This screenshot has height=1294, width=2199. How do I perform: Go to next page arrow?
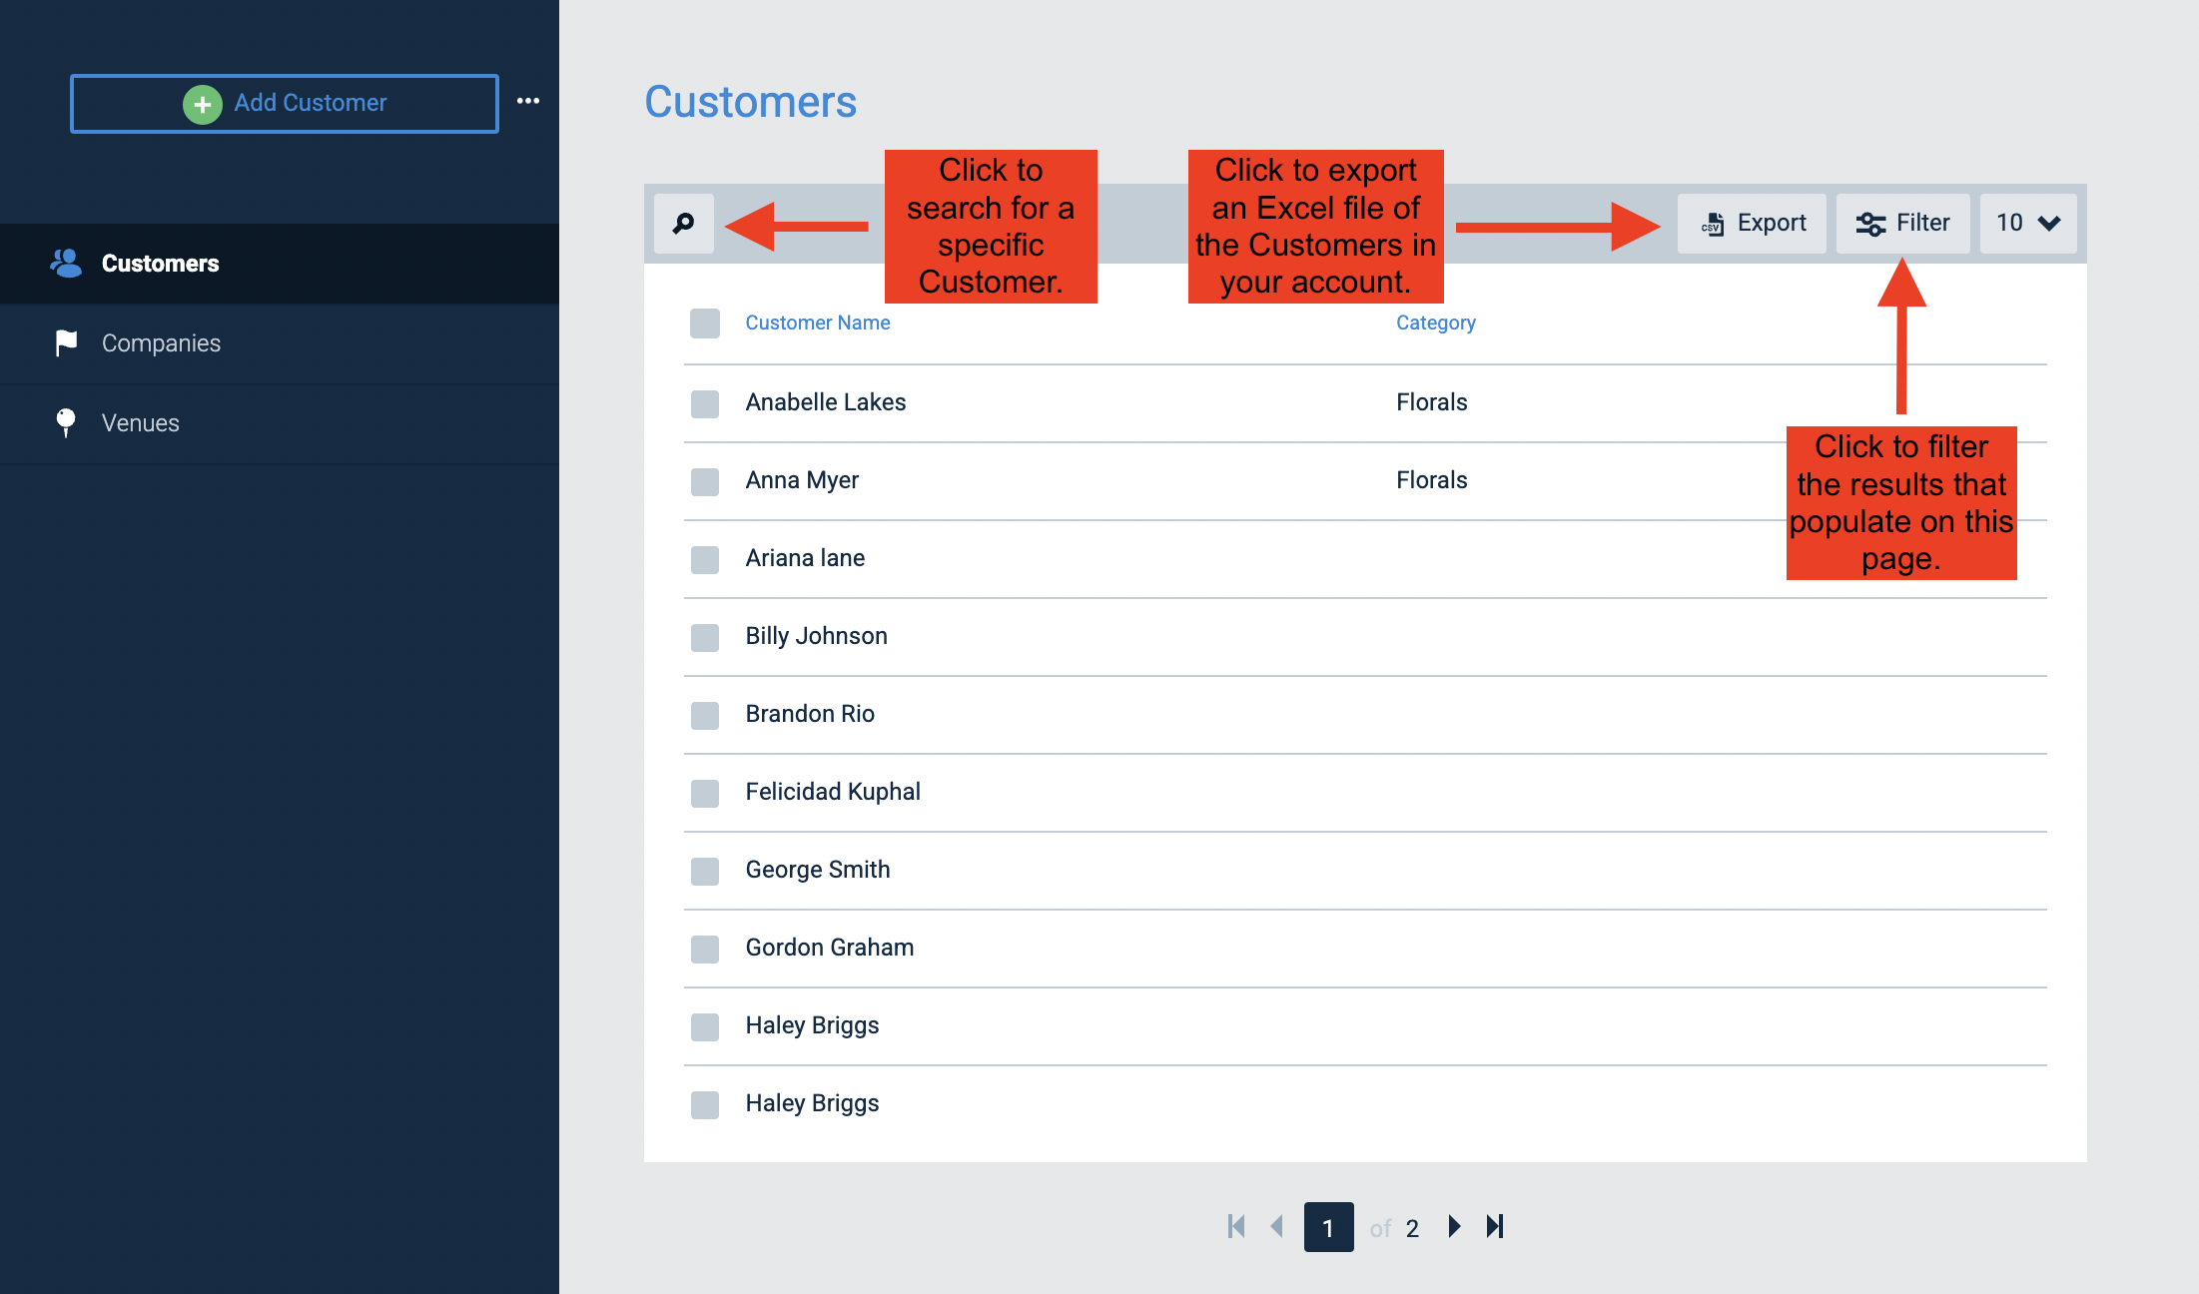pos(1455,1227)
